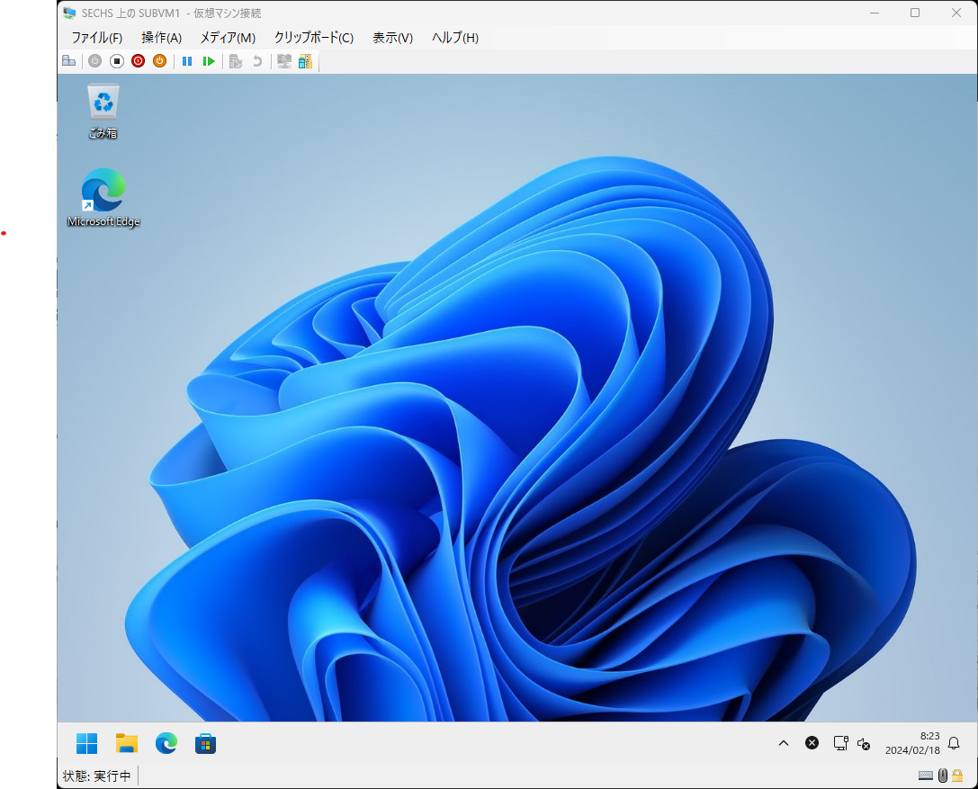Open the ヘルプ(H) menu
The image size is (978, 789).
455,38
